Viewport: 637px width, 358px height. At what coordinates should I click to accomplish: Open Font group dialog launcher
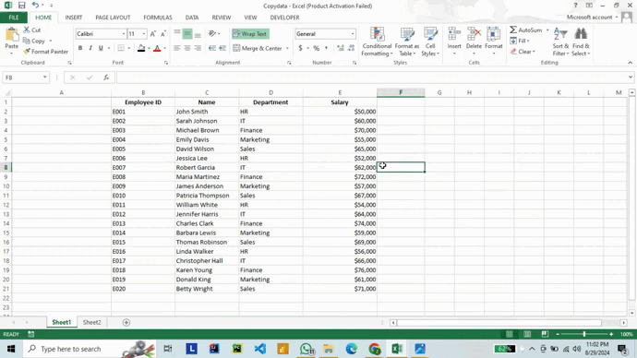click(166, 63)
